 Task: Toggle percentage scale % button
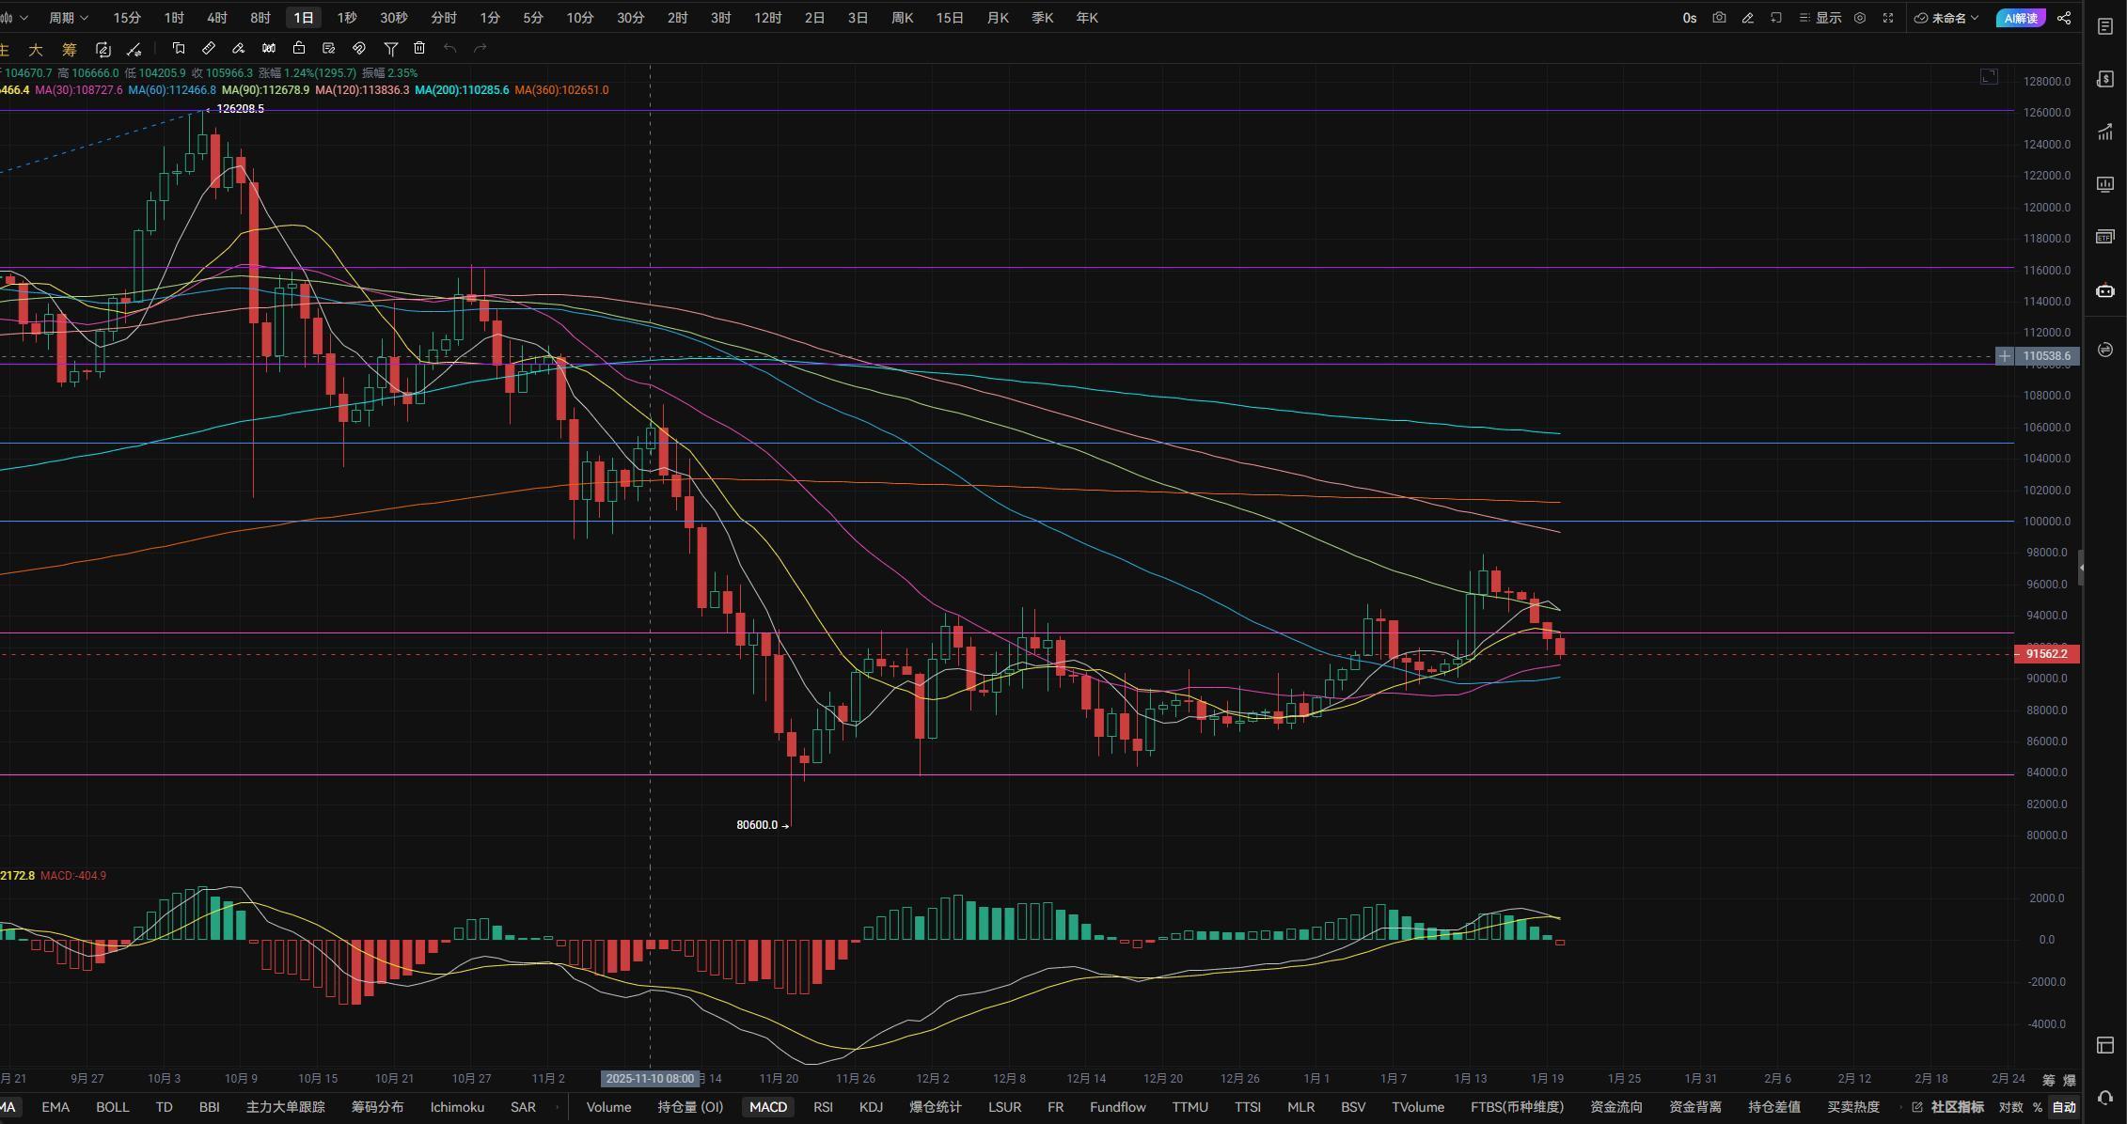[2037, 1107]
